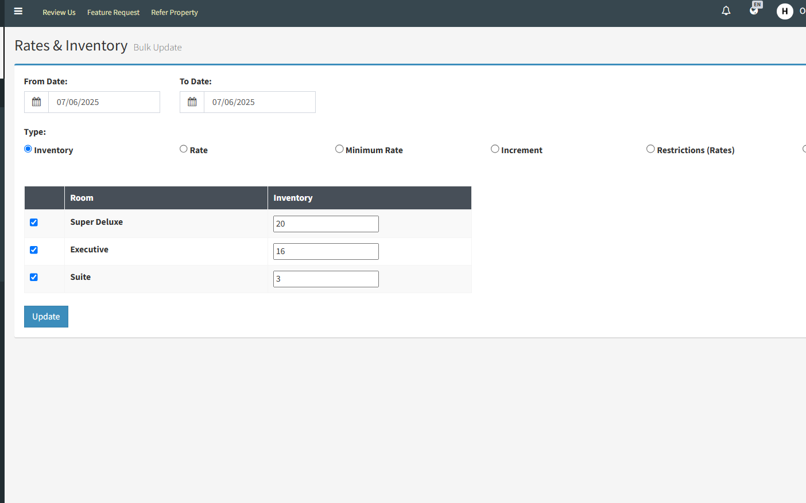Open the Feature Request menu item
The width and height of the screenshot is (806, 503).
pos(113,13)
